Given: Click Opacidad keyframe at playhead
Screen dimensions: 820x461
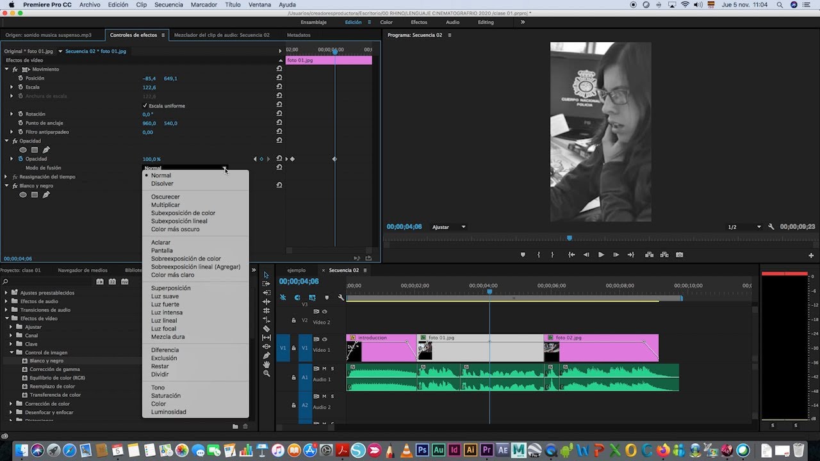Looking at the screenshot, I should click(x=334, y=159).
